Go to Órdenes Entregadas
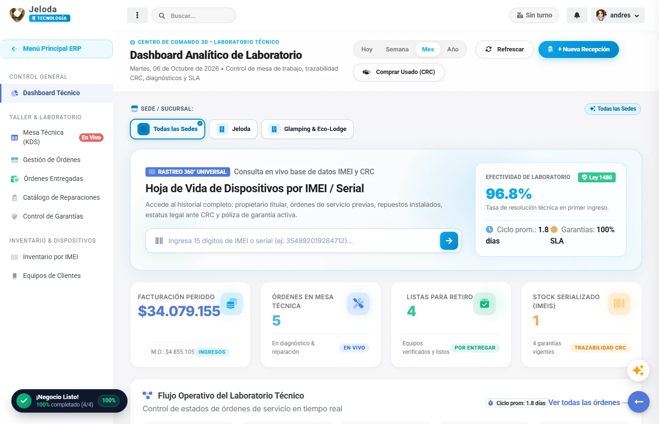Screen dimensions: 659x424 [x=56, y=179]
